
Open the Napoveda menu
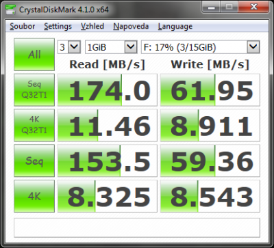click(131, 27)
